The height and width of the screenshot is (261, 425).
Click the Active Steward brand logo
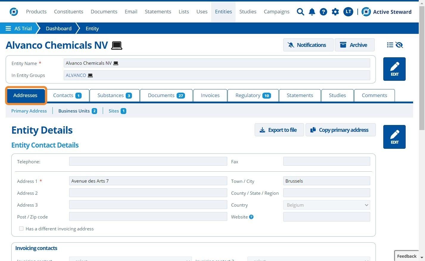pos(387,12)
